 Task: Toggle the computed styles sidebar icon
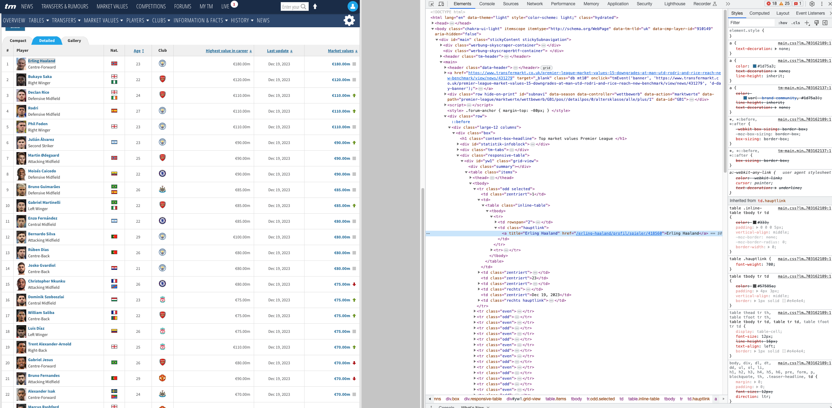coord(825,23)
